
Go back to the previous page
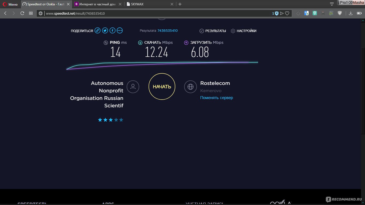(x=5, y=13)
